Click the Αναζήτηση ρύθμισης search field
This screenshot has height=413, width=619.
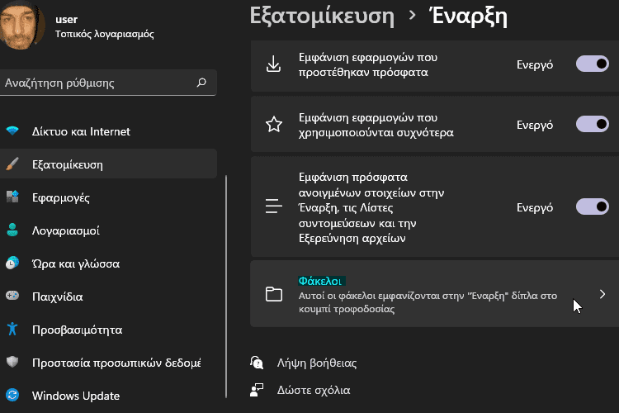coord(108,83)
